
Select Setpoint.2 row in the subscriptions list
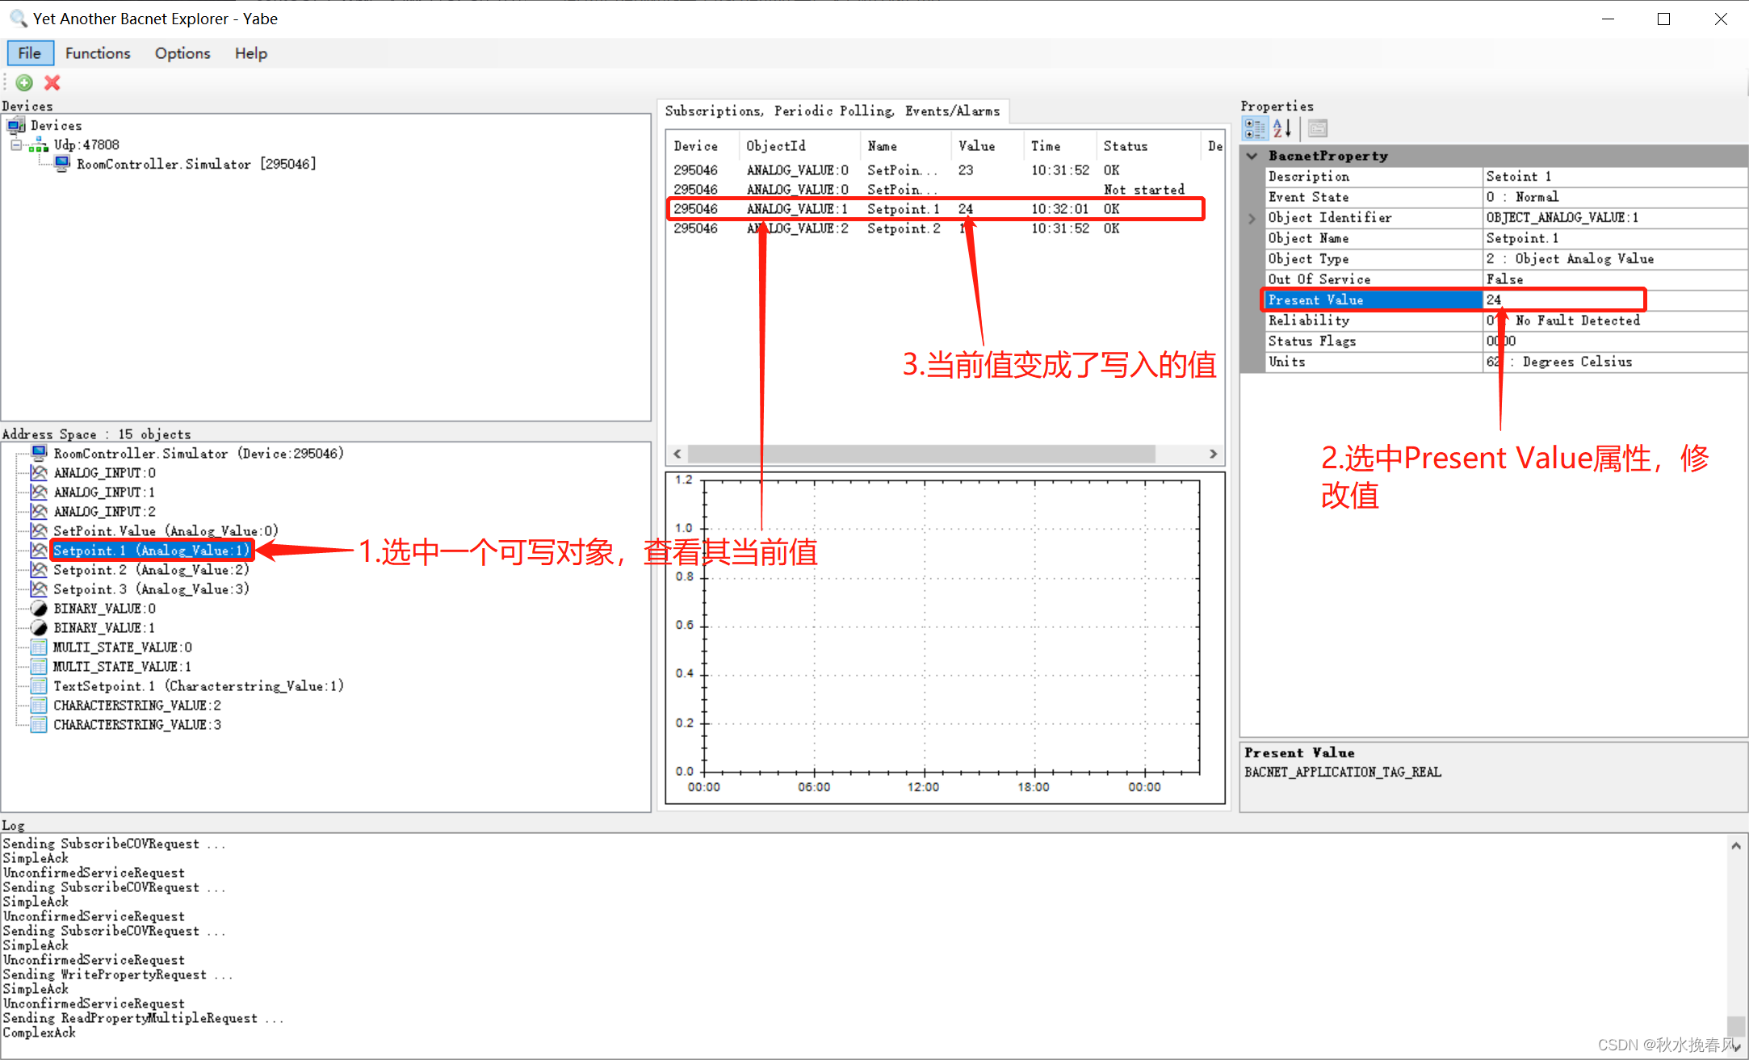pyautogui.click(x=903, y=228)
